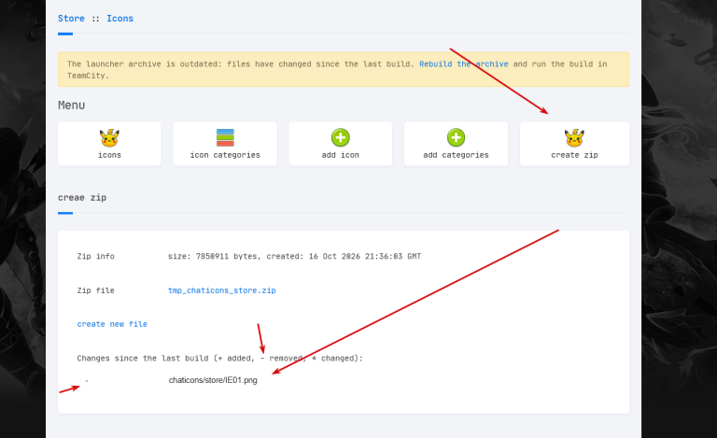This screenshot has height=438, width=717.
Task: Click the green plus above add categories
Action: click(x=456, y=137)
